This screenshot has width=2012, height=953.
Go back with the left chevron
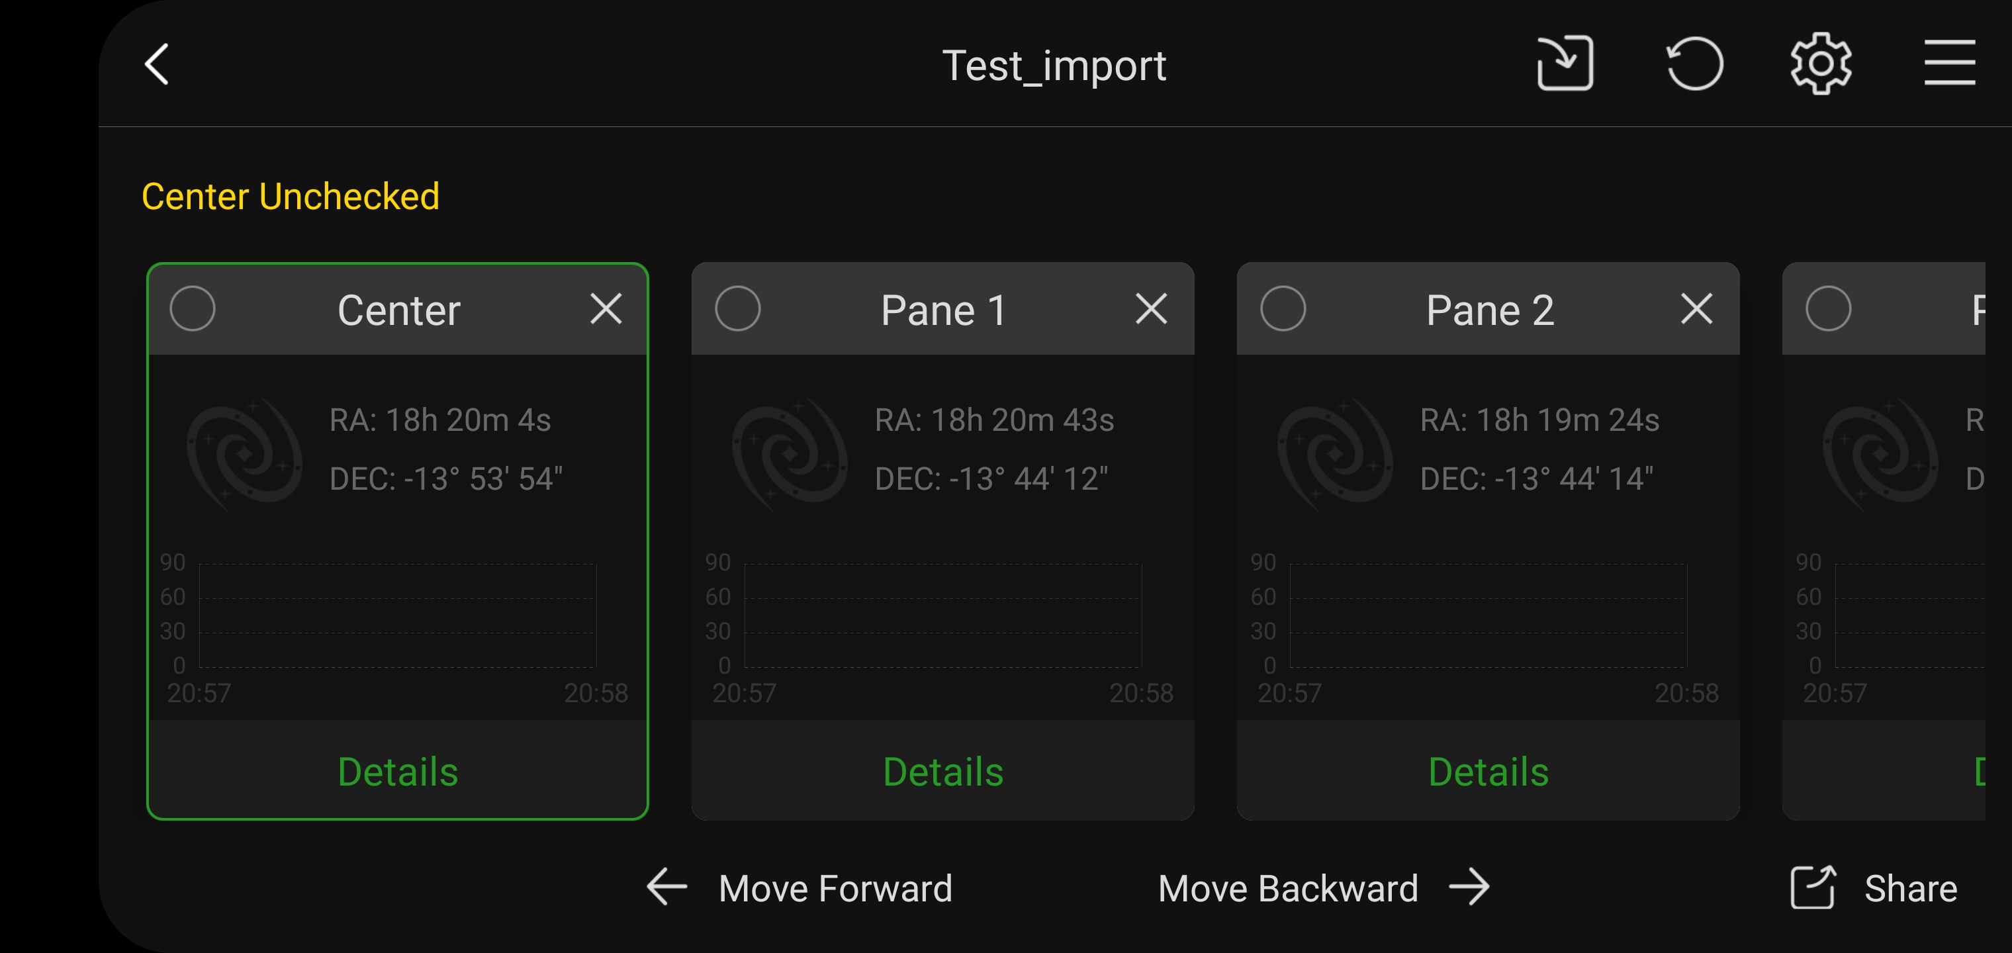pos(157,64)
